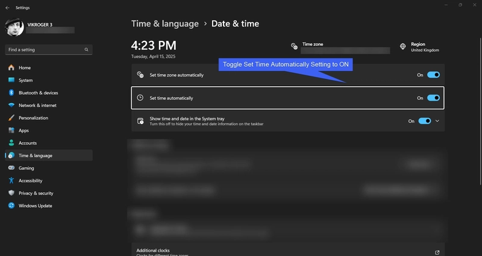Image resolution: width=482 pixels, height=256 pixels.
Task: Click the Region globe icon
Action: 402,46
